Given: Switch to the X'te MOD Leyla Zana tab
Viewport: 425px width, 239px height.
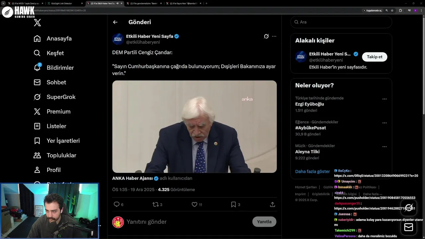Looking at the screenshot, I should [26, 3].
